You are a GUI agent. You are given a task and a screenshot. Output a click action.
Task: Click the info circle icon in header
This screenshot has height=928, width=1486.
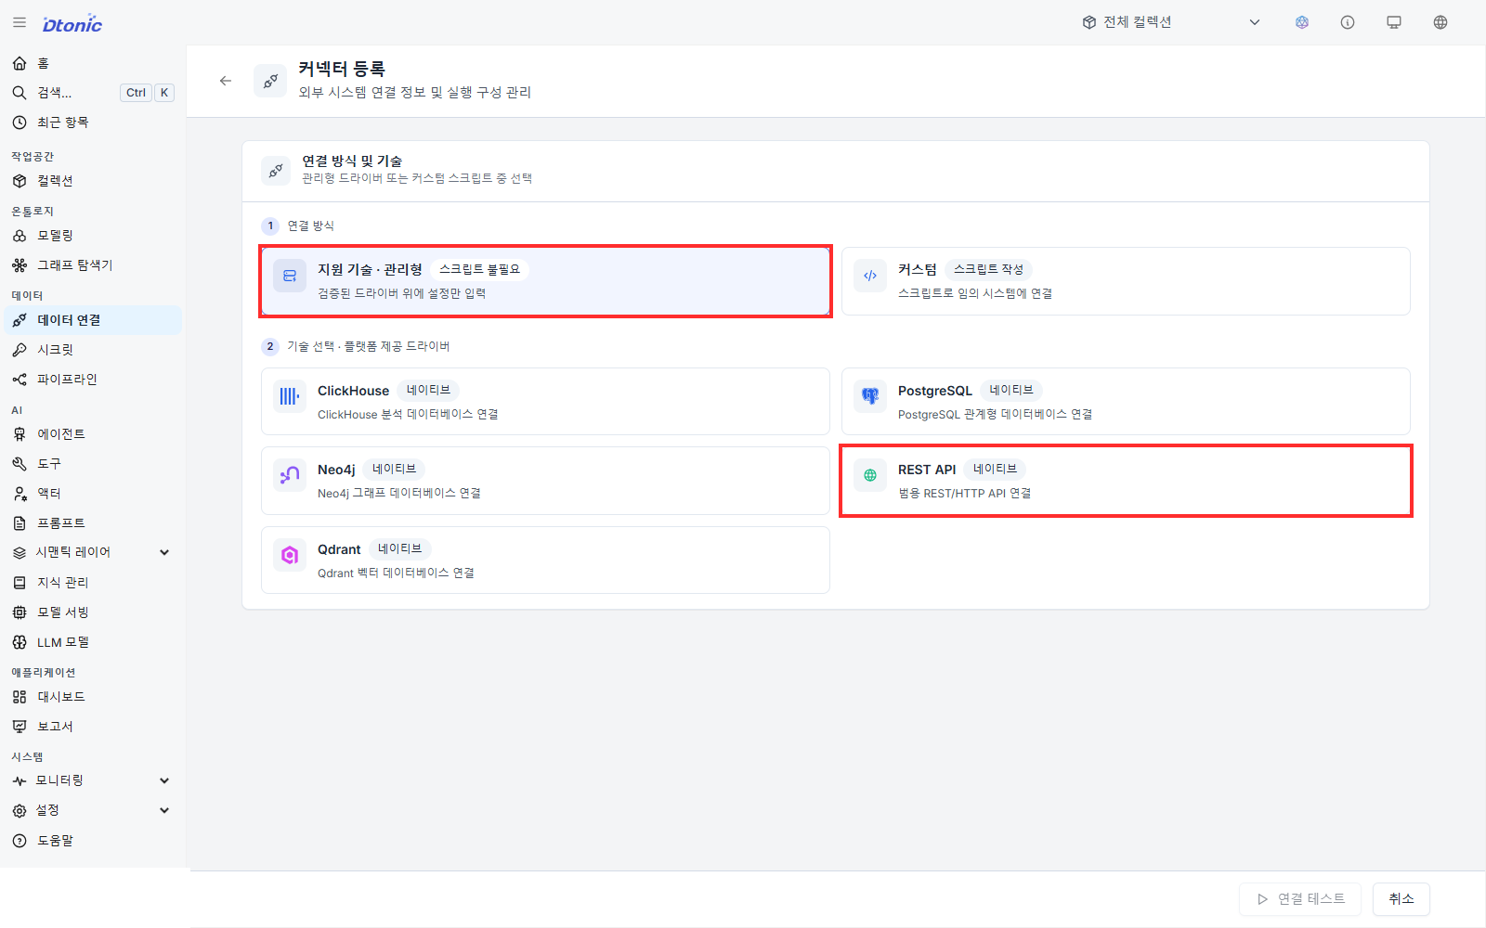click(1348, 22)
